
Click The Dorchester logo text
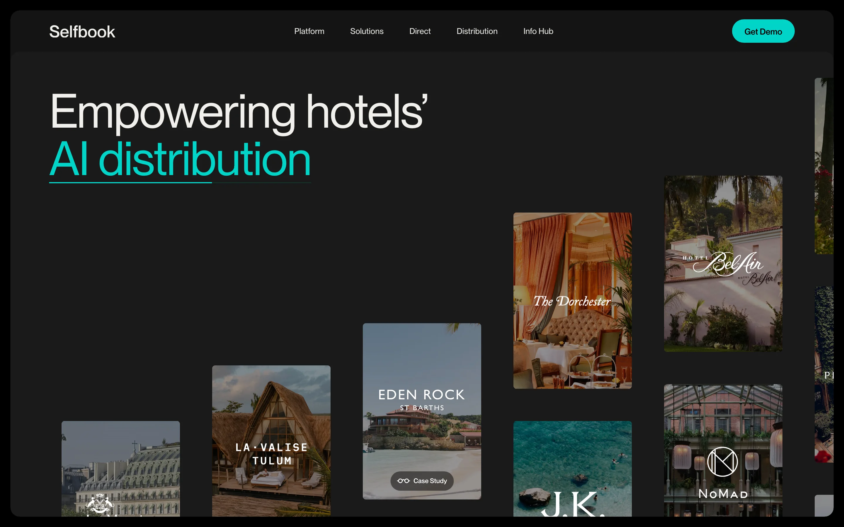(x=572, y=301)
